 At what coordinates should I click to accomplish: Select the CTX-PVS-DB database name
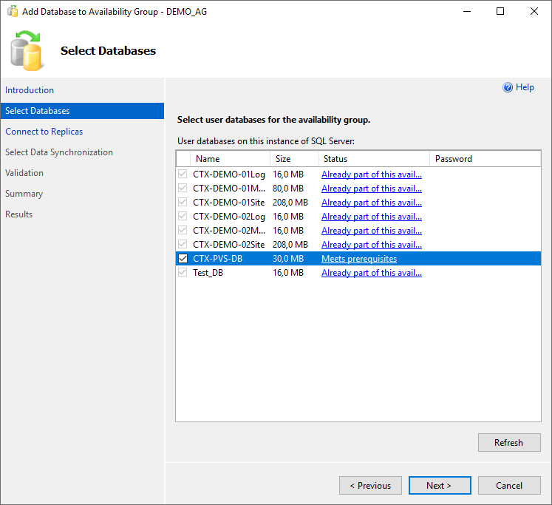pos(217,259)
